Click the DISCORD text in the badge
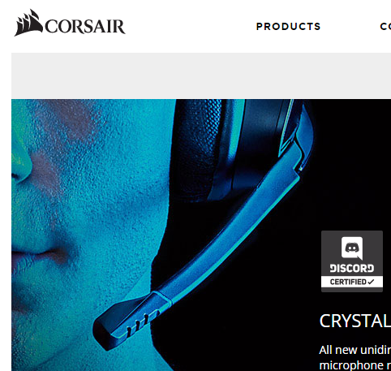Image resolution: width=391 pixels, height=371 pixels. click(x=352, y=269)
